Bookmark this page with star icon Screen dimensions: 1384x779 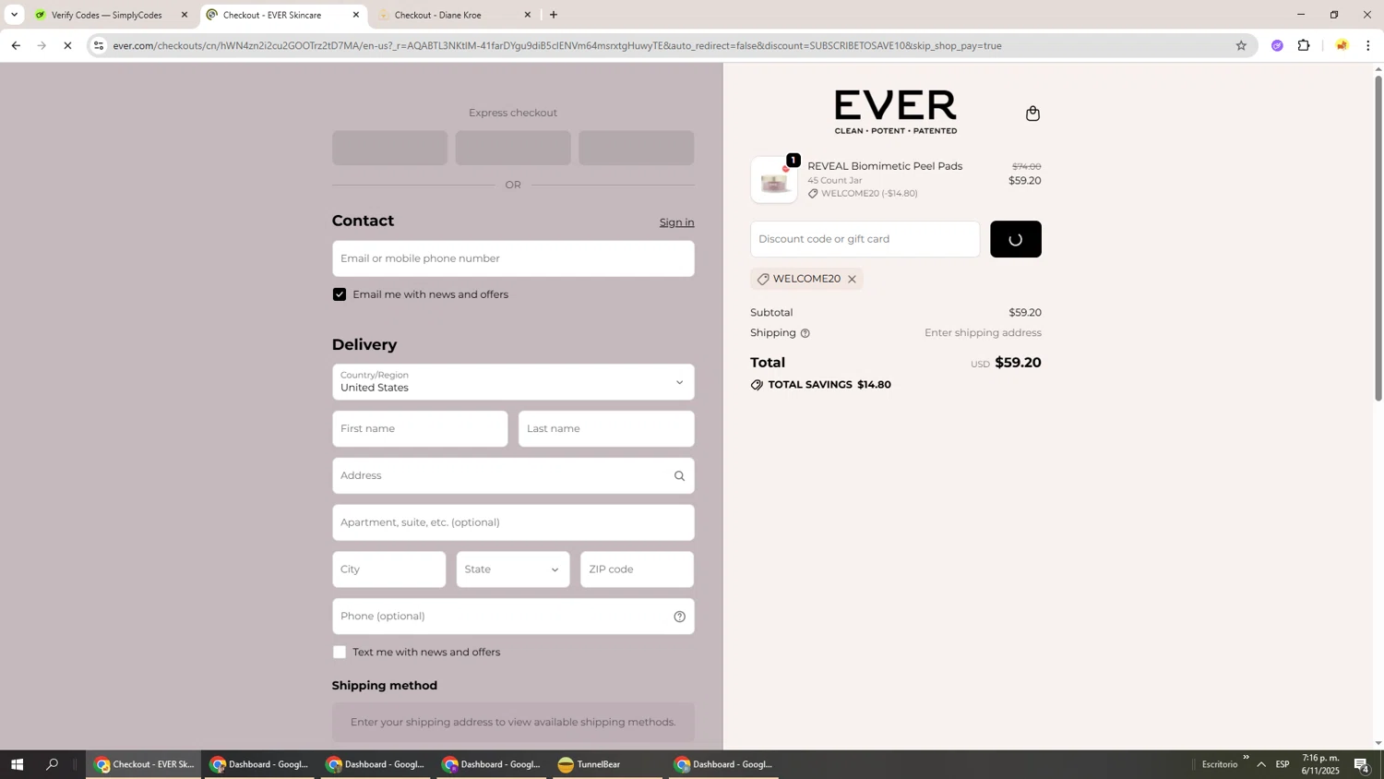tap(1240, 45)
